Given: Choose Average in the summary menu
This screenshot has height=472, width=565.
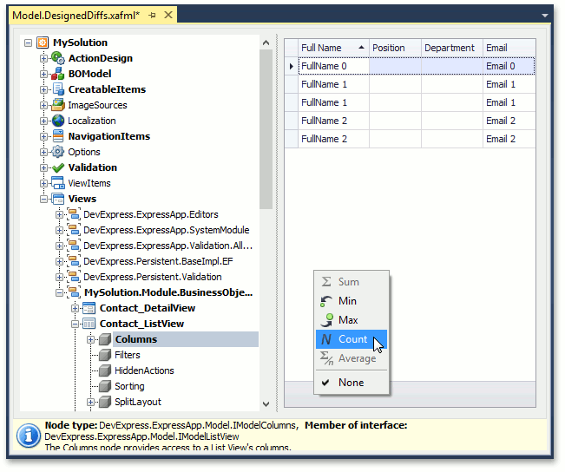Looking at the screenshot, I should pos(351,358).
